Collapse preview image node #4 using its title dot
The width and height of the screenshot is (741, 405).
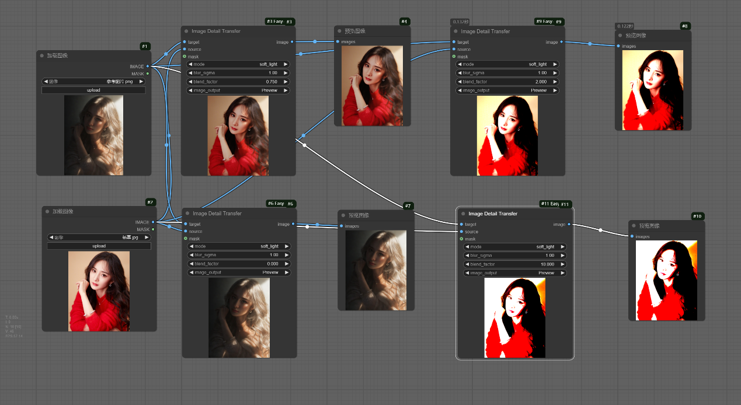339,31
